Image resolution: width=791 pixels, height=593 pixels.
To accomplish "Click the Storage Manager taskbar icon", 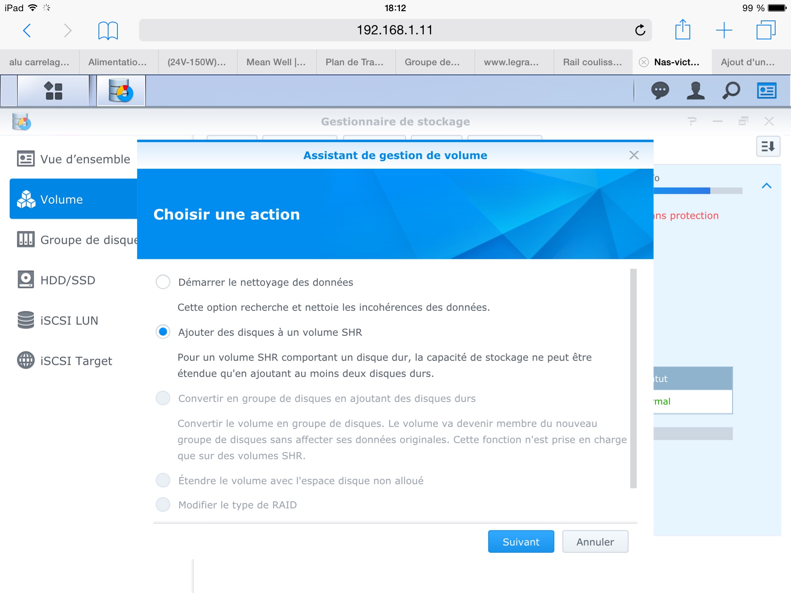I will point(121,91).
